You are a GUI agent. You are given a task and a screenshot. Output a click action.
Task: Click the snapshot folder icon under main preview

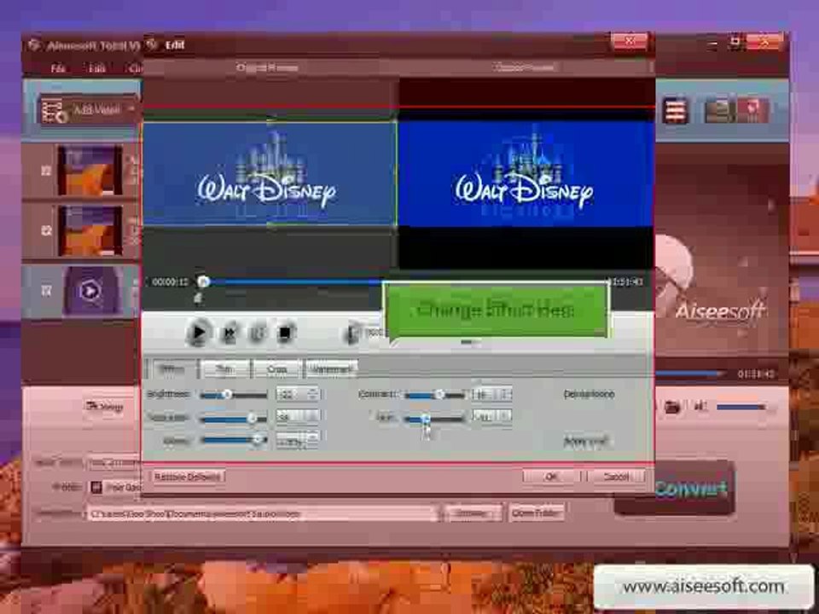point(672,407)
